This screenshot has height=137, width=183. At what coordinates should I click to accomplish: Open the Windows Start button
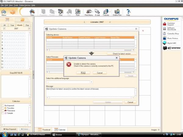[x=5, y=135]
